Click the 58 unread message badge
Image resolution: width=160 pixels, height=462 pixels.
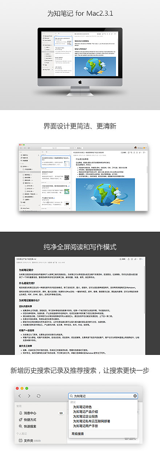coord(61,413)
